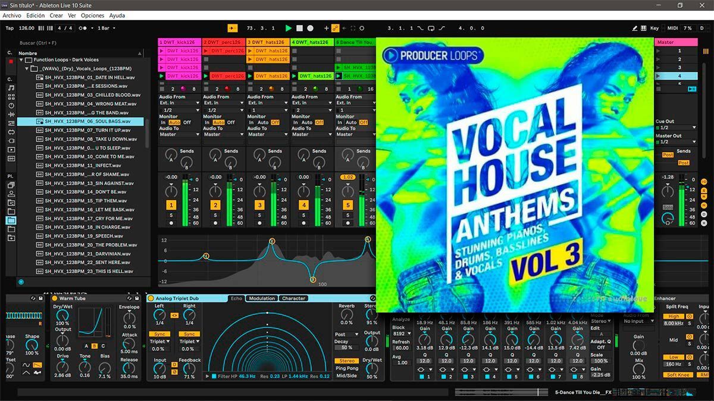Collapse the _(WAVs)_(Dry)_Vocals_Loops_(123BPM) folder
The height and width of the screenshot is (401, 714).
[x=27, y=69]
